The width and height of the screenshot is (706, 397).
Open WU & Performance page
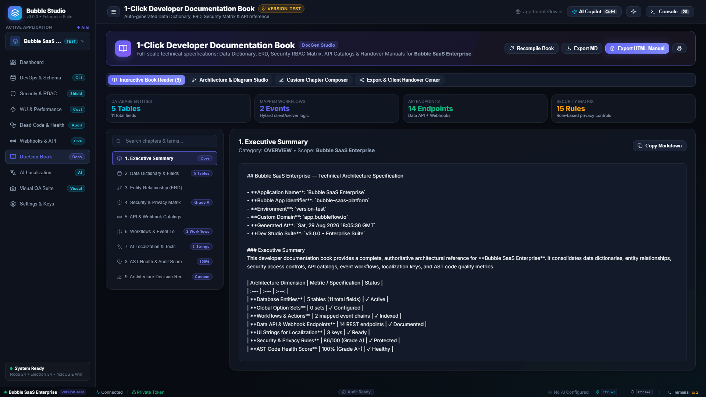47,110
